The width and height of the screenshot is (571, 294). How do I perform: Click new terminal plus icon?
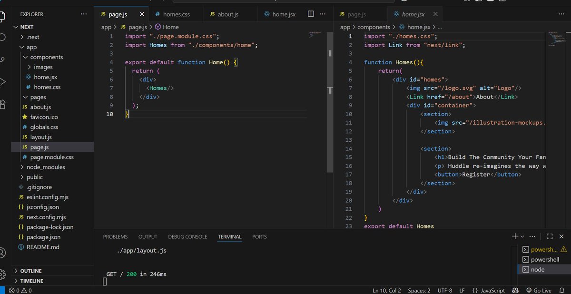pyautogui.click(x=515, y=236)
